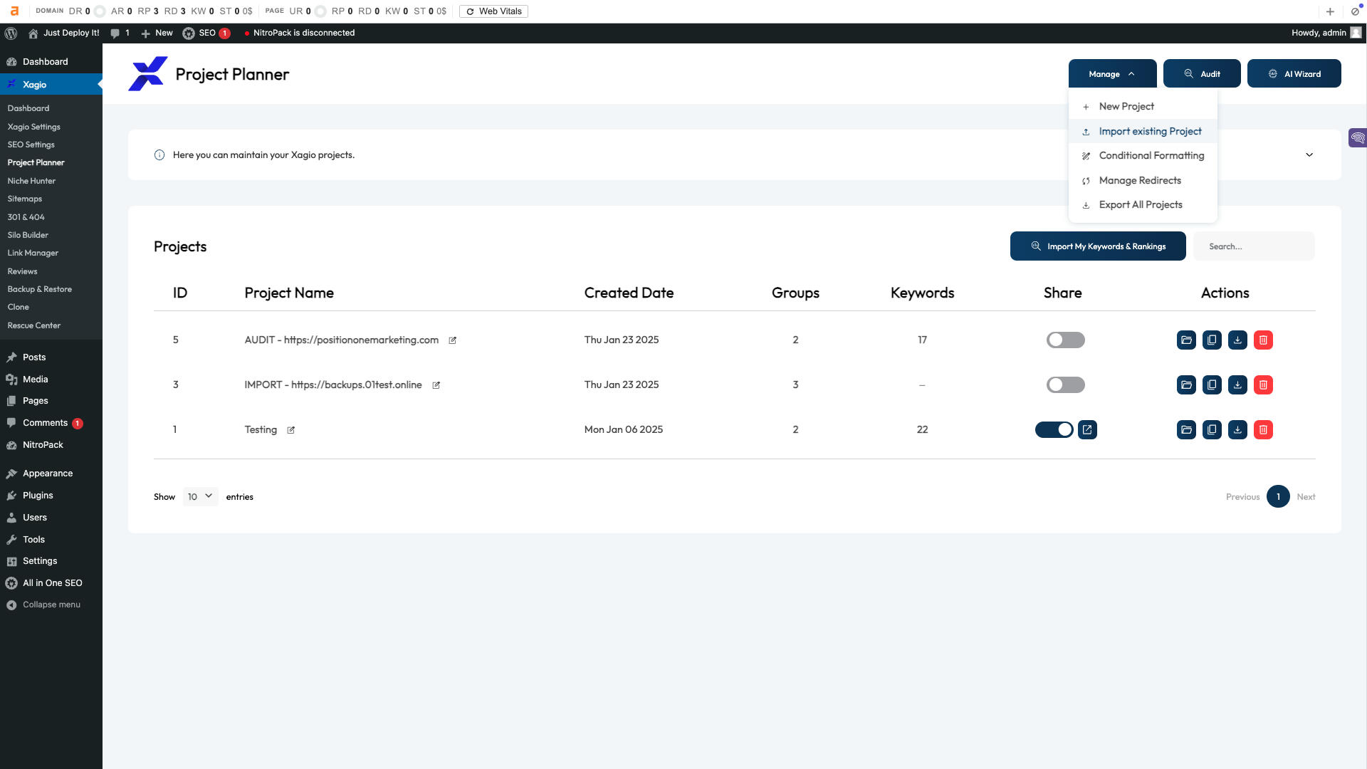1367x769 pixels.
Task: Duplicate the IMPORT backups.01test.online project
Action: [1212, 385]
